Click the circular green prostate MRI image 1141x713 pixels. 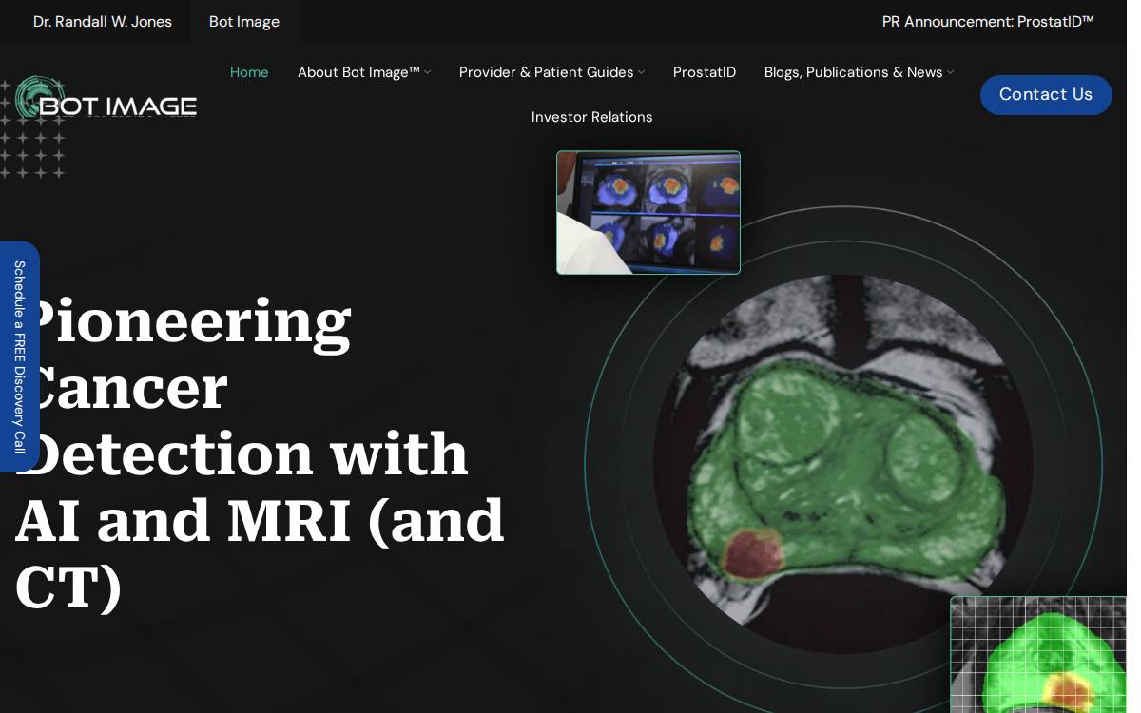843,464
